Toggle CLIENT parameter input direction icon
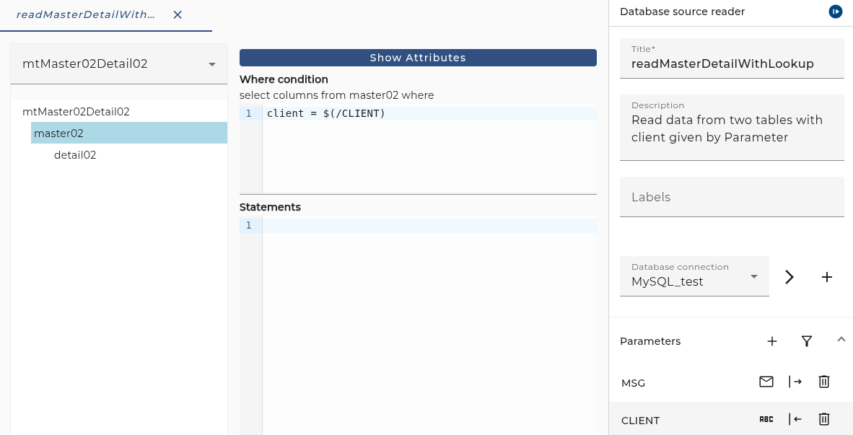This screenshot has height=435, width=853. tap(795, 419)
